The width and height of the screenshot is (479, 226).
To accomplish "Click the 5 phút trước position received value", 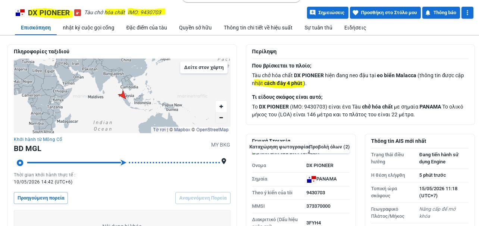I will [432, 175].
